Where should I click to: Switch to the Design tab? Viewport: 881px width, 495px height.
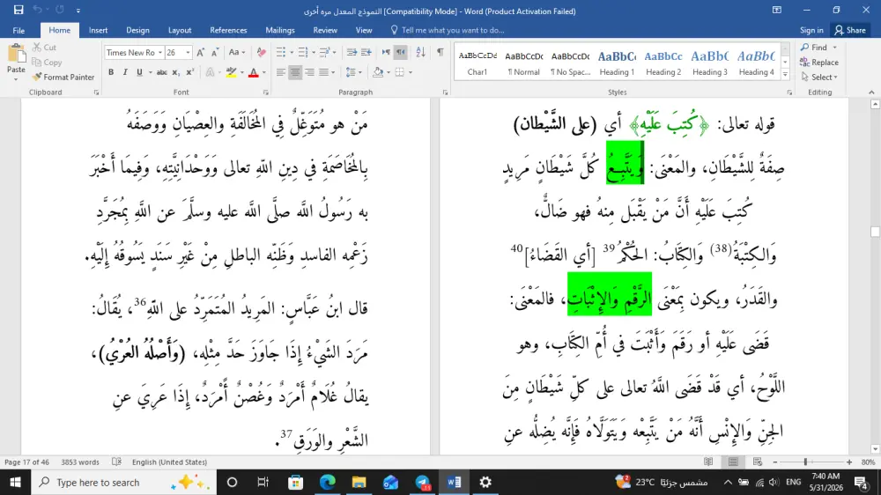[137, 30]
